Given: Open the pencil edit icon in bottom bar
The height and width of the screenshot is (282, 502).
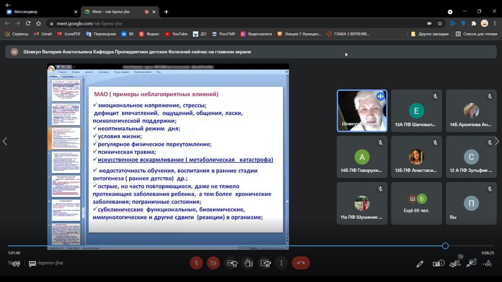Looking at the screenshot, I should coord(420,264).
